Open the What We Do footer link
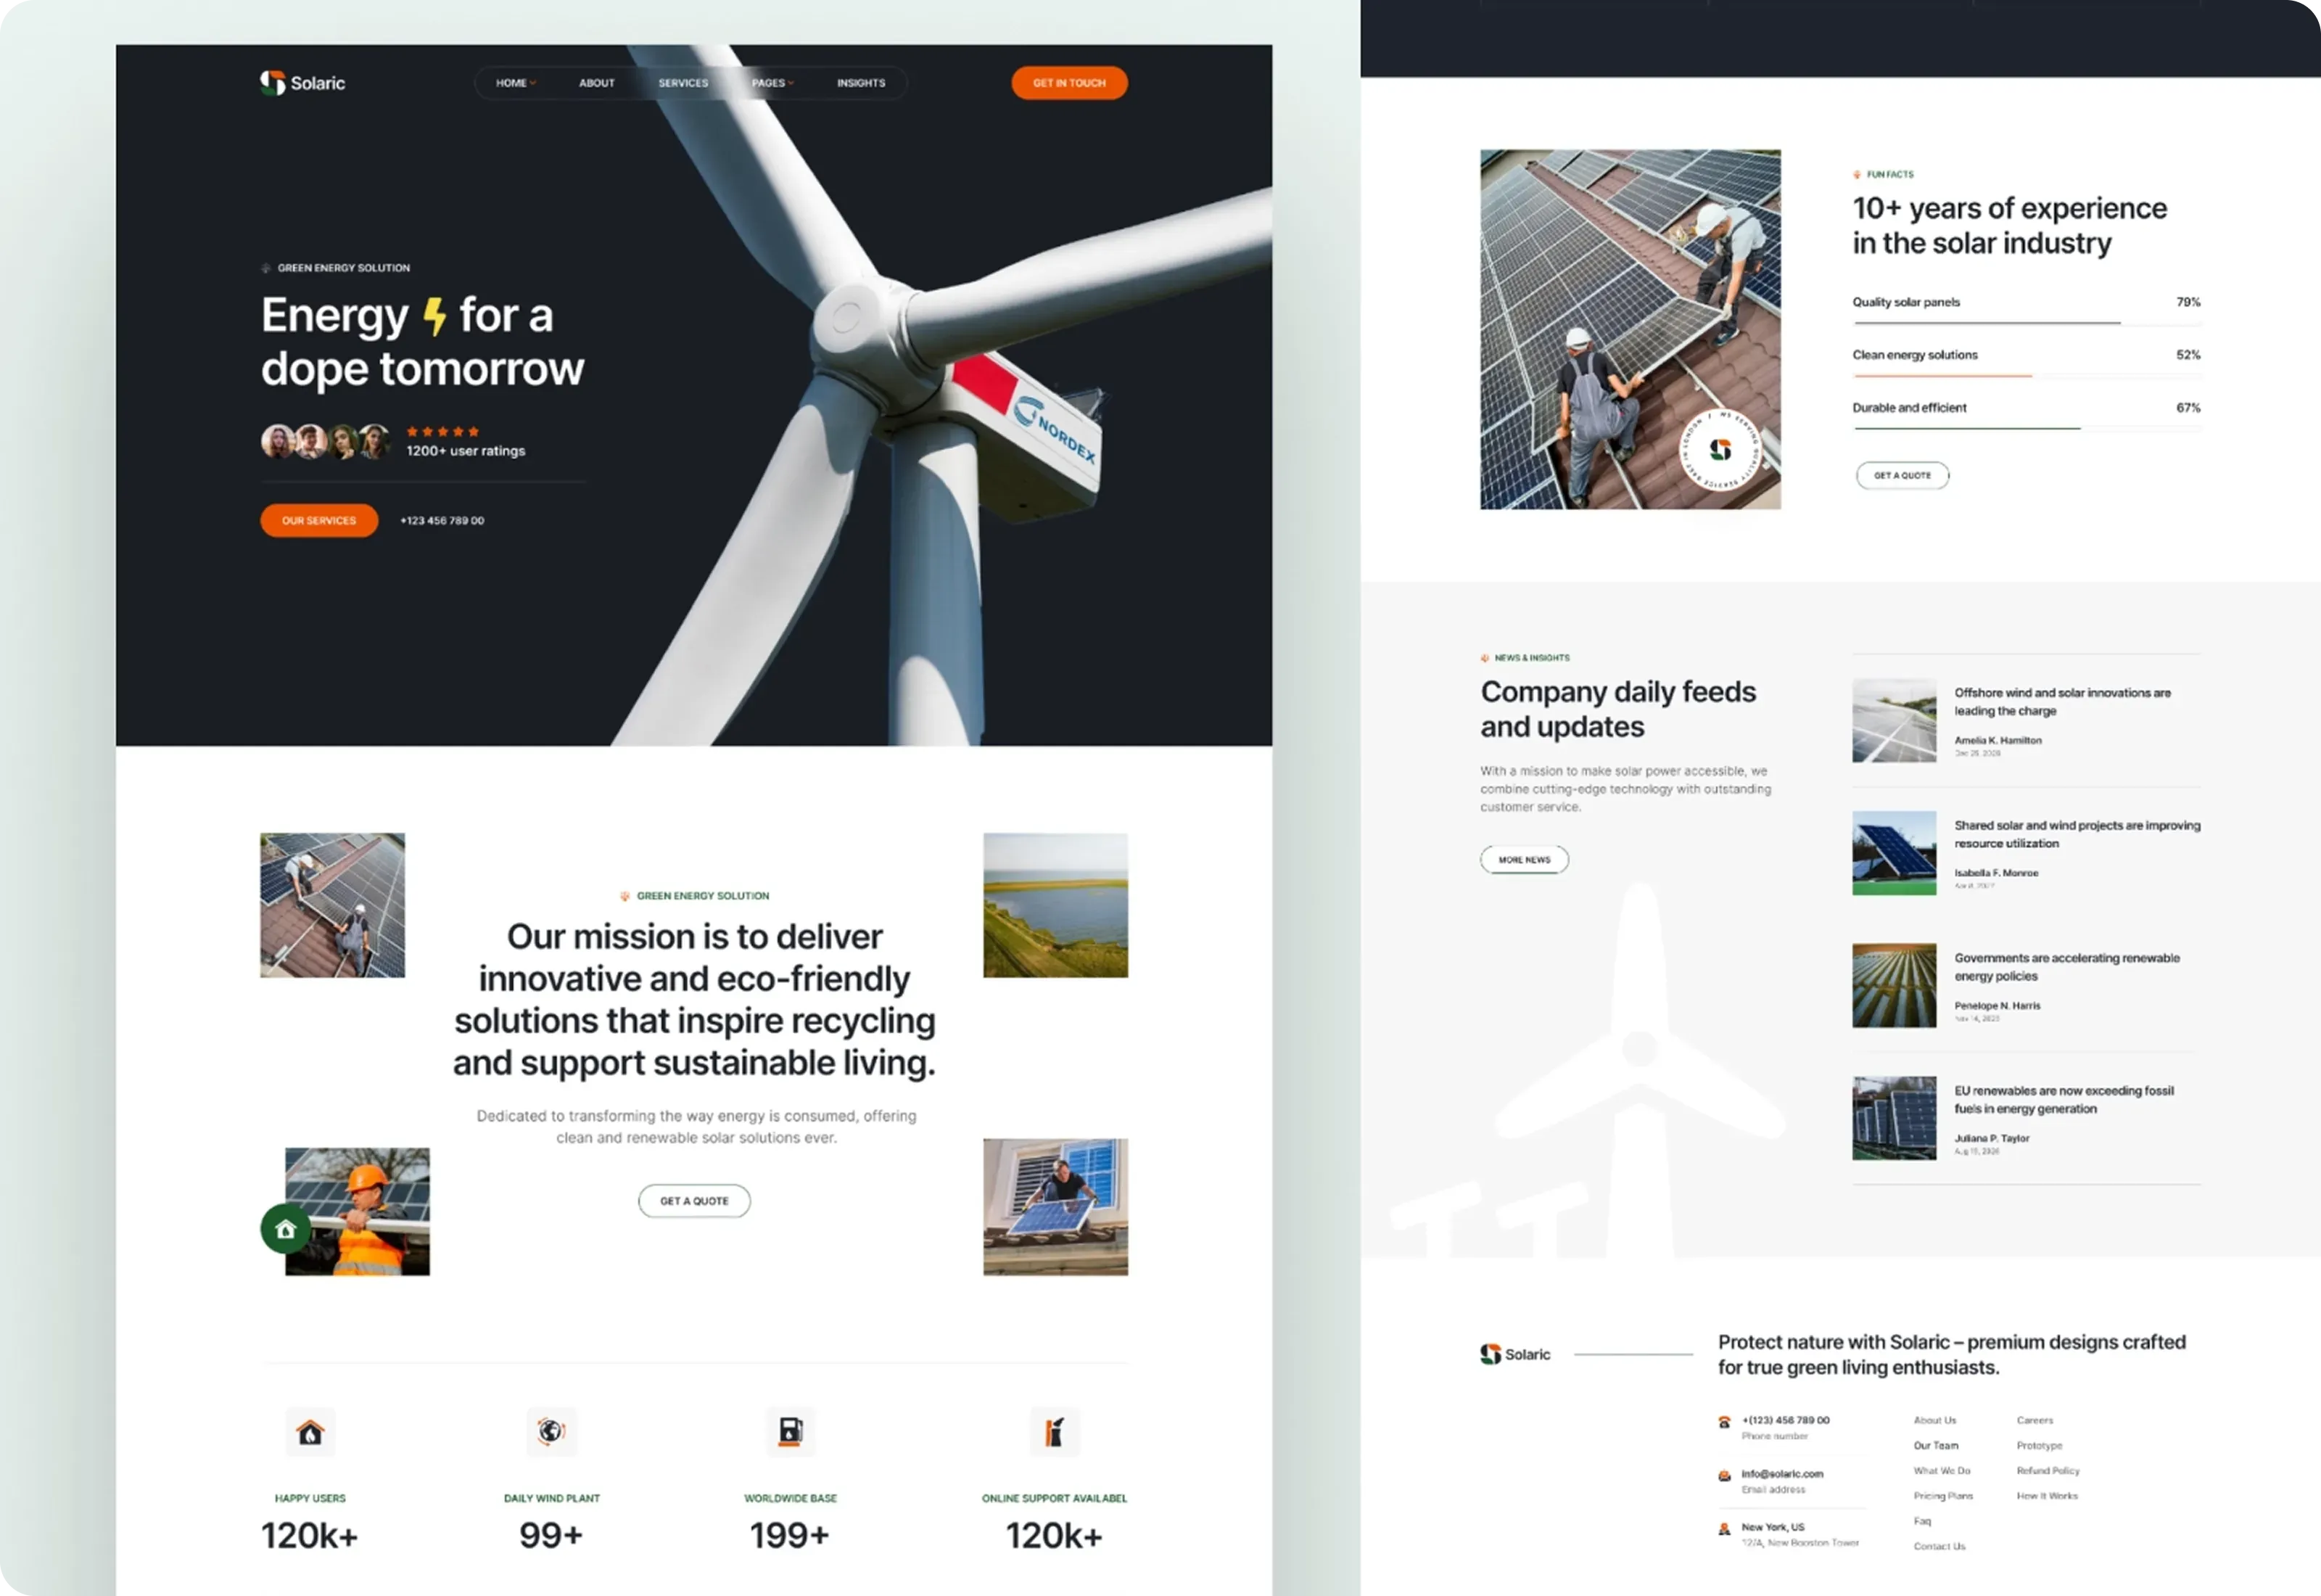This screenshot has height=1596, width=2321. pos(1942,1471)
